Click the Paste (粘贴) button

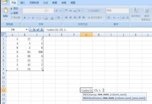(5, 13)
